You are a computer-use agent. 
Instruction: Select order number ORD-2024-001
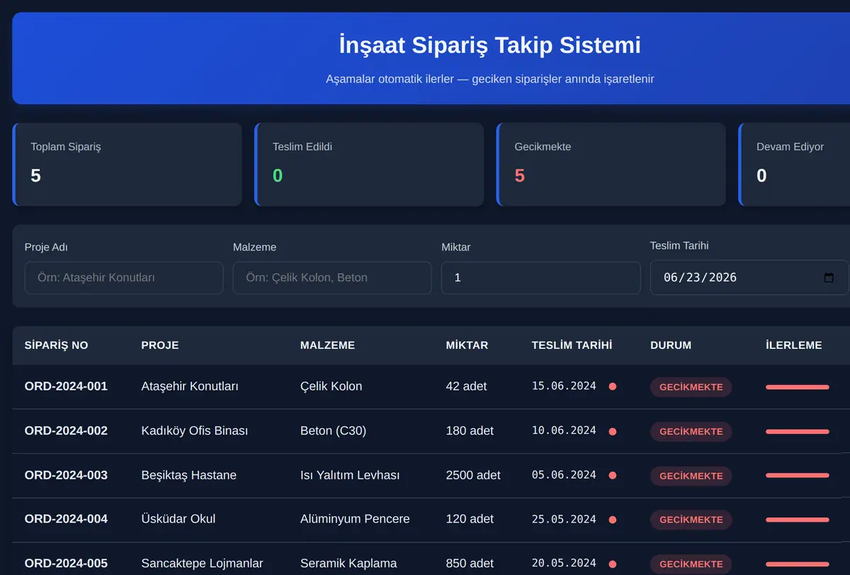coord(66,386)
